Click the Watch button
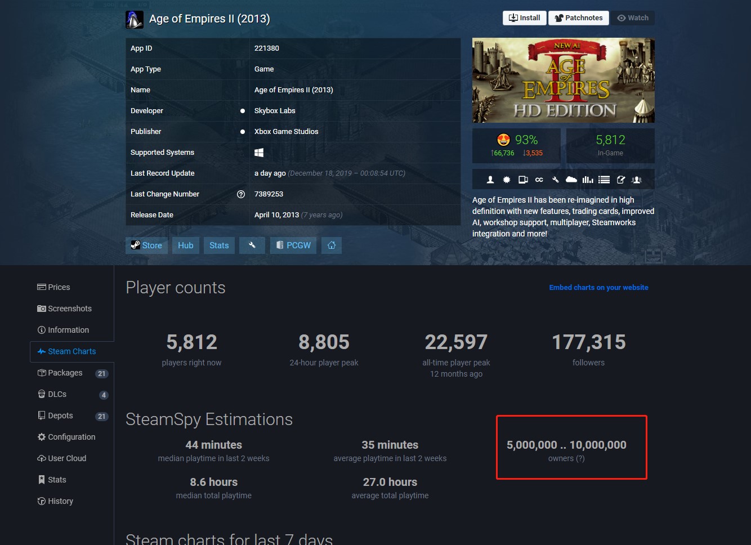The image size is (751, 545). click(x=633, y=18)
